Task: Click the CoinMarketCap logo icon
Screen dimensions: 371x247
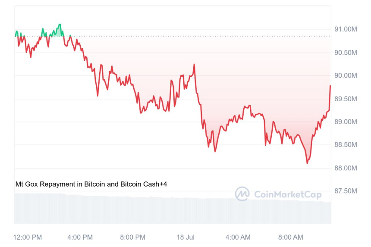Action: (242, 194)
